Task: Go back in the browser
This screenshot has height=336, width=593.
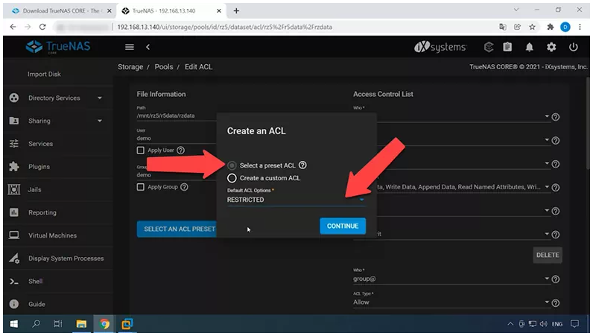Action: [13, 27]
